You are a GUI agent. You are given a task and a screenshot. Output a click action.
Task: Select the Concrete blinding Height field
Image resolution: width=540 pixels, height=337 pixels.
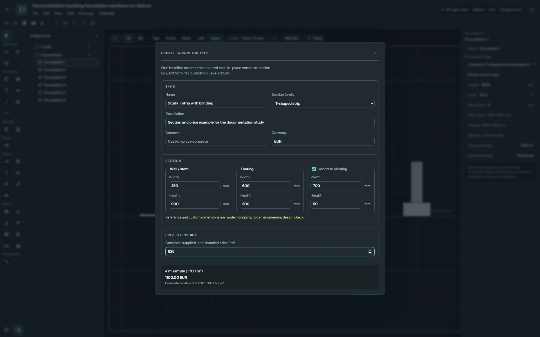[336, 204]
